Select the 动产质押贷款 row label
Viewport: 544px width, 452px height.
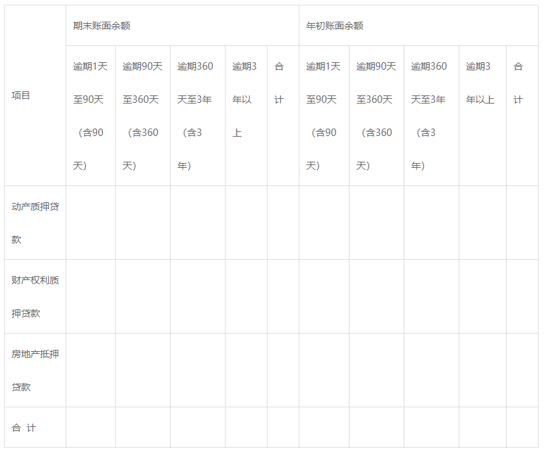(35, 223)
